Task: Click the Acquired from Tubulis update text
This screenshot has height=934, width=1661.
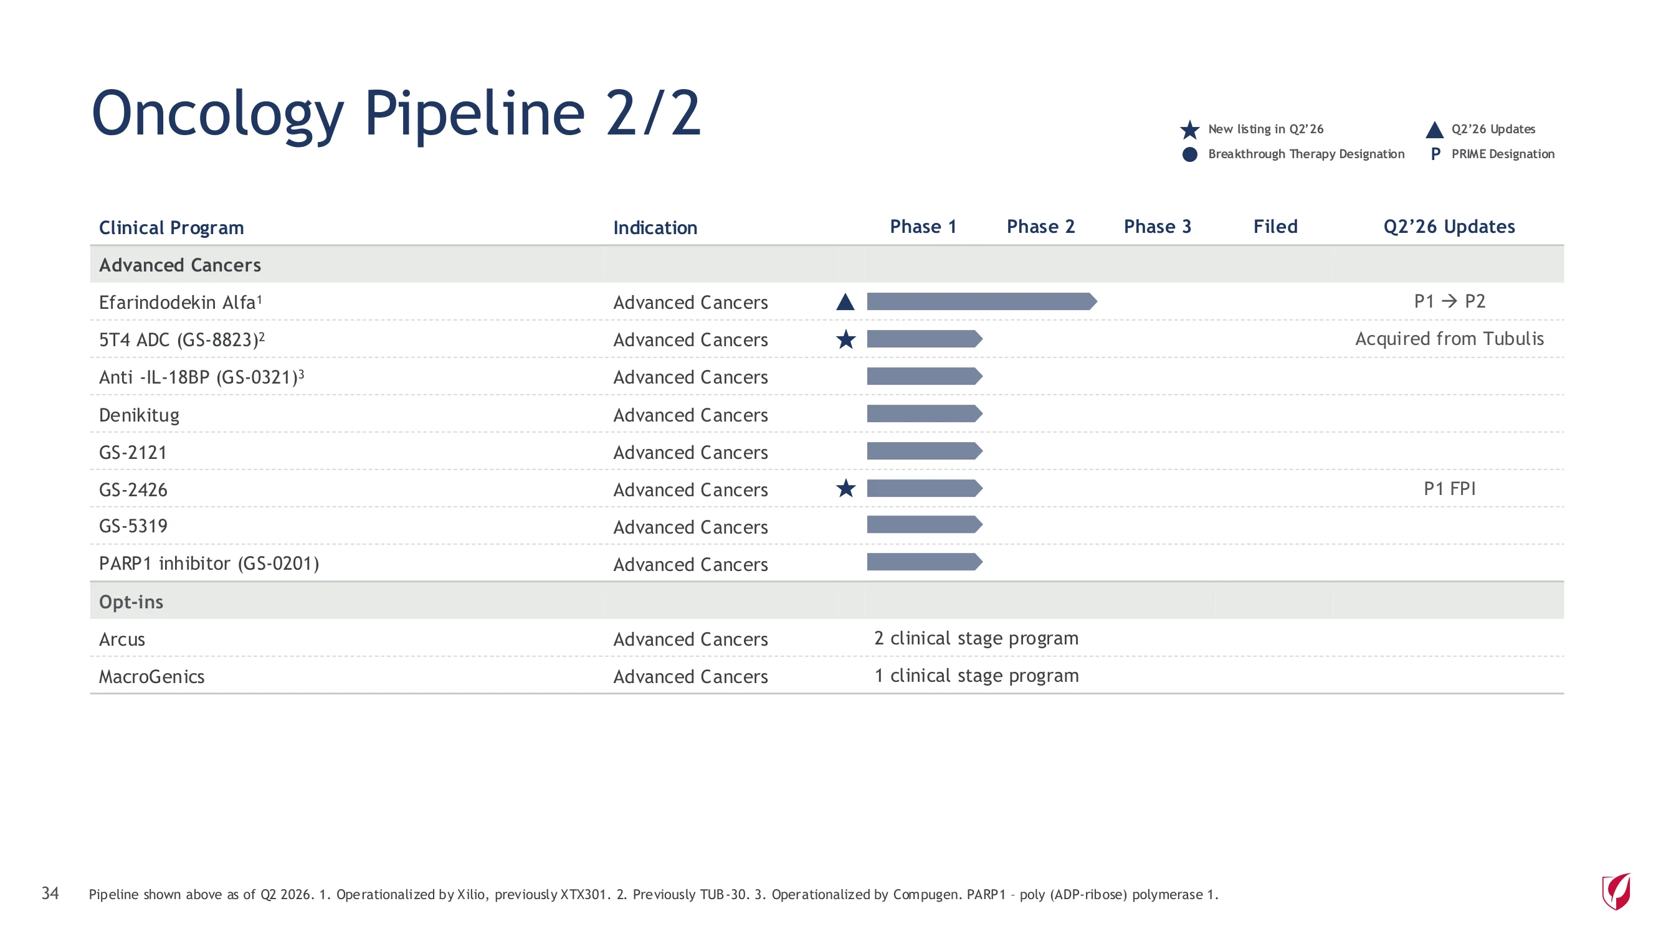Action: 1449,339
